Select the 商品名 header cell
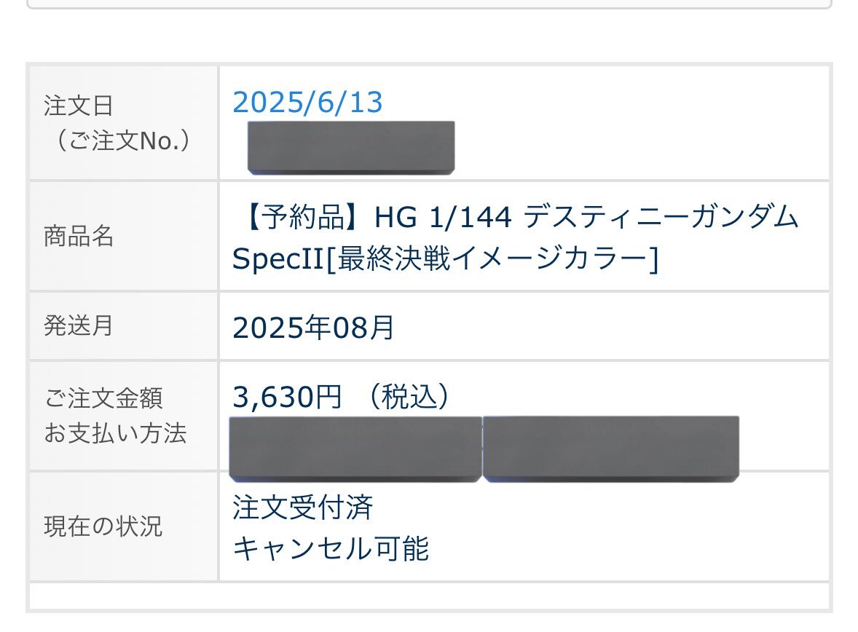This screenshot has width=858, height=632. point(124,237)
